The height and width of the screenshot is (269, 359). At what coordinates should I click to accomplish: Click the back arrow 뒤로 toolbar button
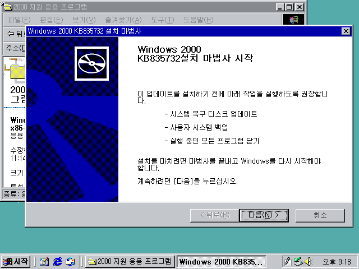point(16,34)
